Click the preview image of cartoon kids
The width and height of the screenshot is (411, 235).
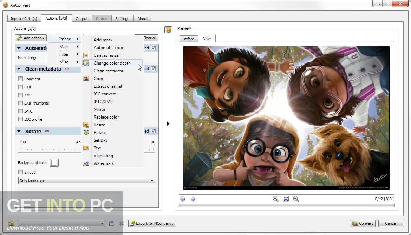[286, 118]
